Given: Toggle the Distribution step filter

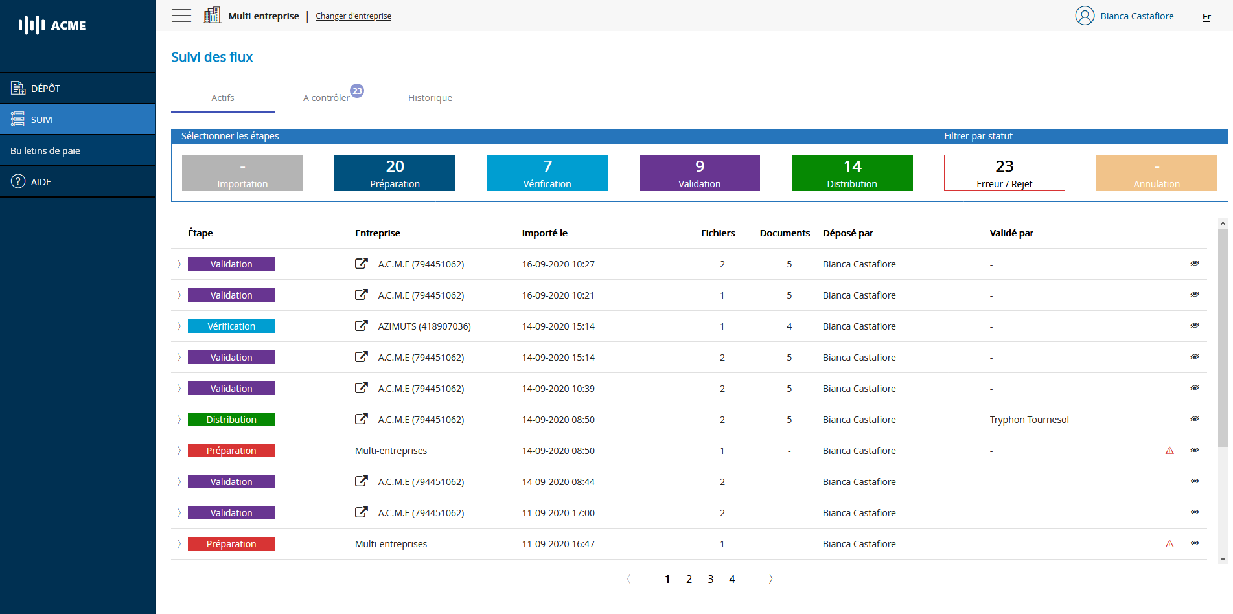Looking at the screenshot, I should tap(852, 173).
